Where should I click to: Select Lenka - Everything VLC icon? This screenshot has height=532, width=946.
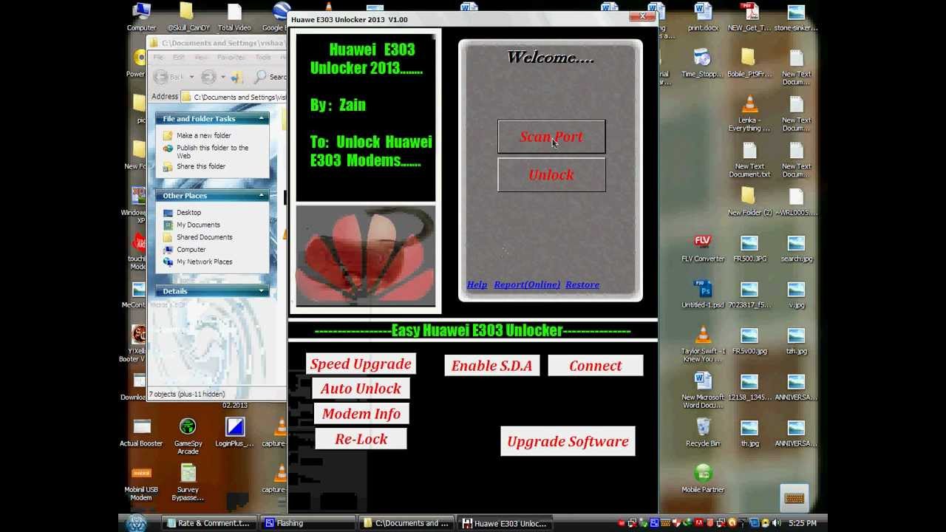(749, 114)
